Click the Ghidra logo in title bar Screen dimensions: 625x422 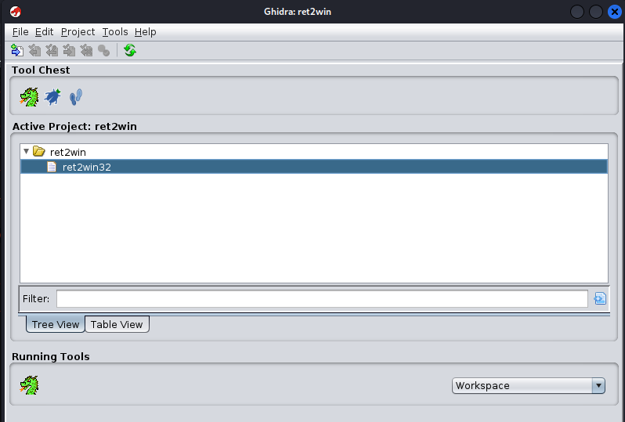[x=16, y=12]
